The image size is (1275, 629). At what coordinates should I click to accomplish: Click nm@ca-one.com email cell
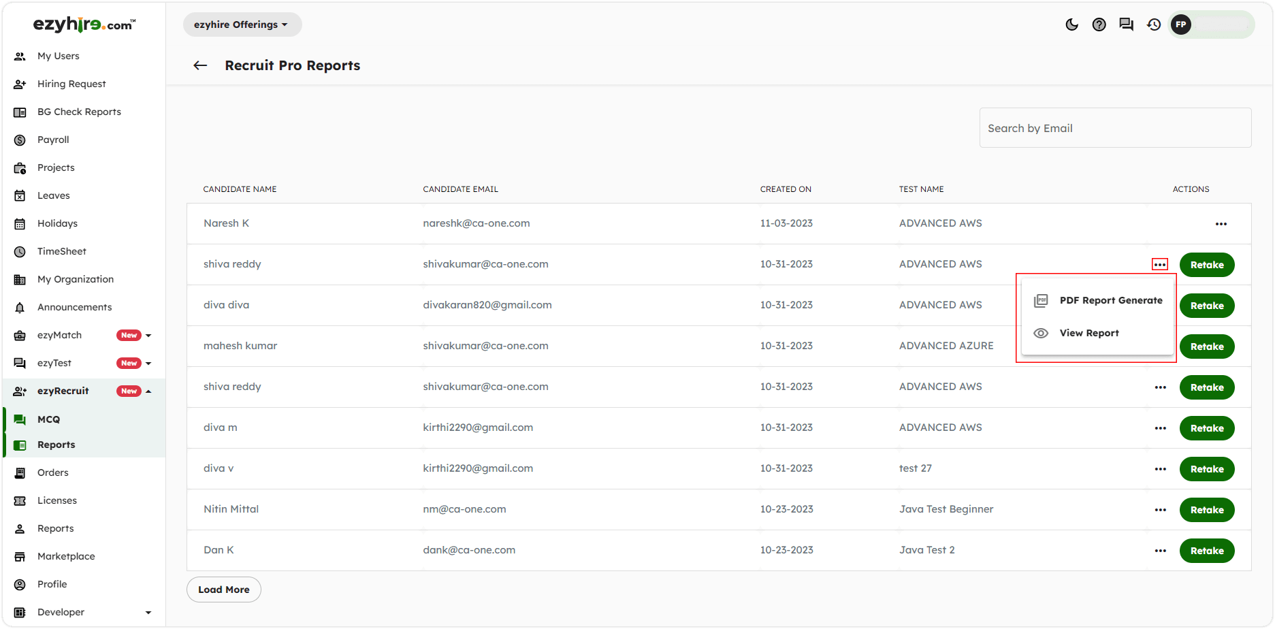tap(464, 509)
